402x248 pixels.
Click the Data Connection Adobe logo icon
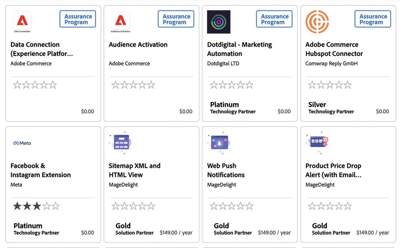tap(22, 21)
